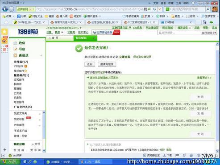Image resolution: width=220 pixels, height=165 pixels.
Task: Open the red @ mail sidebar icon
Action: pyautogui.click(x=4, y=49)
